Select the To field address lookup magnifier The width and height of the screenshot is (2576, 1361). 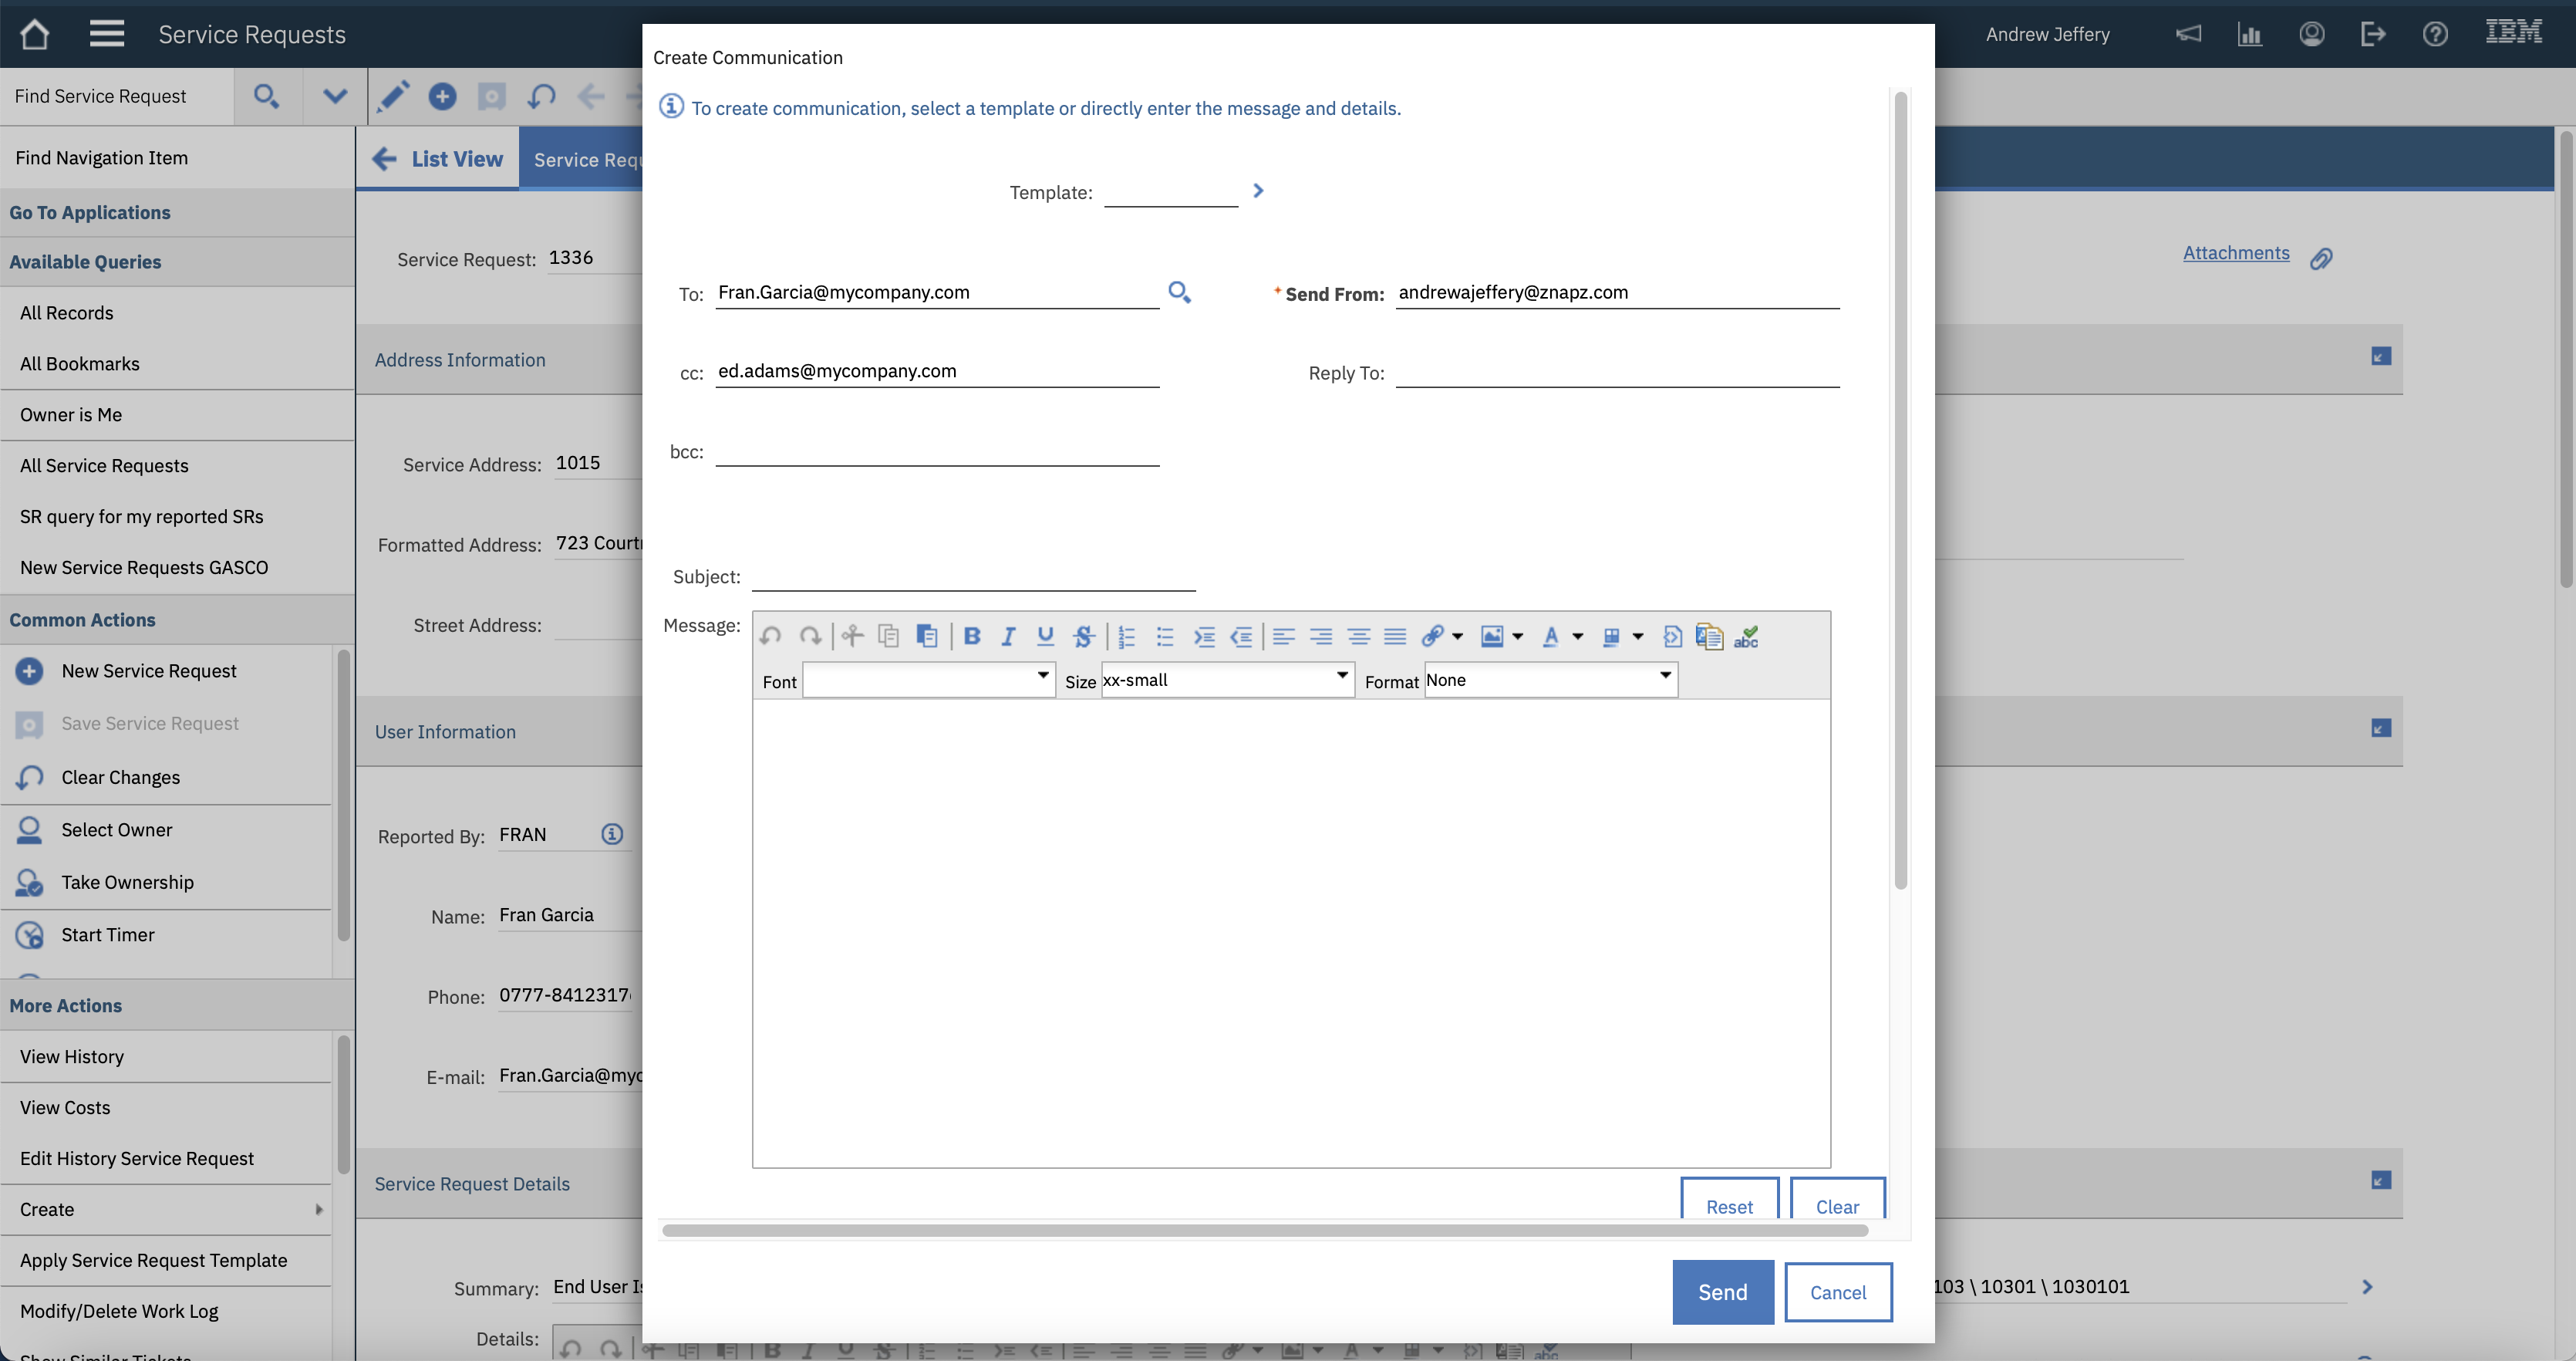coord(1179,291)
